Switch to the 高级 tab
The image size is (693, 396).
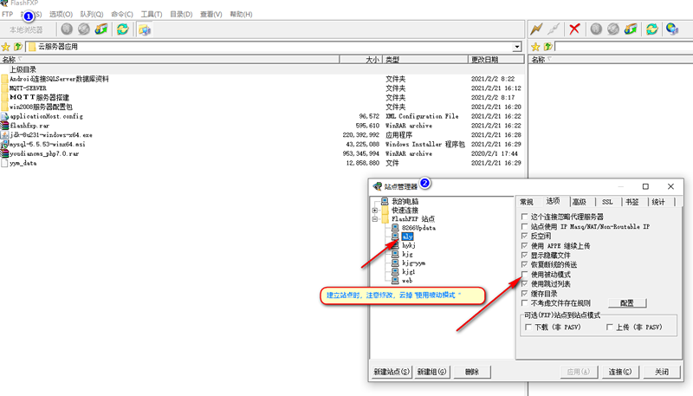pyautogui.click(x=579, y=202)
